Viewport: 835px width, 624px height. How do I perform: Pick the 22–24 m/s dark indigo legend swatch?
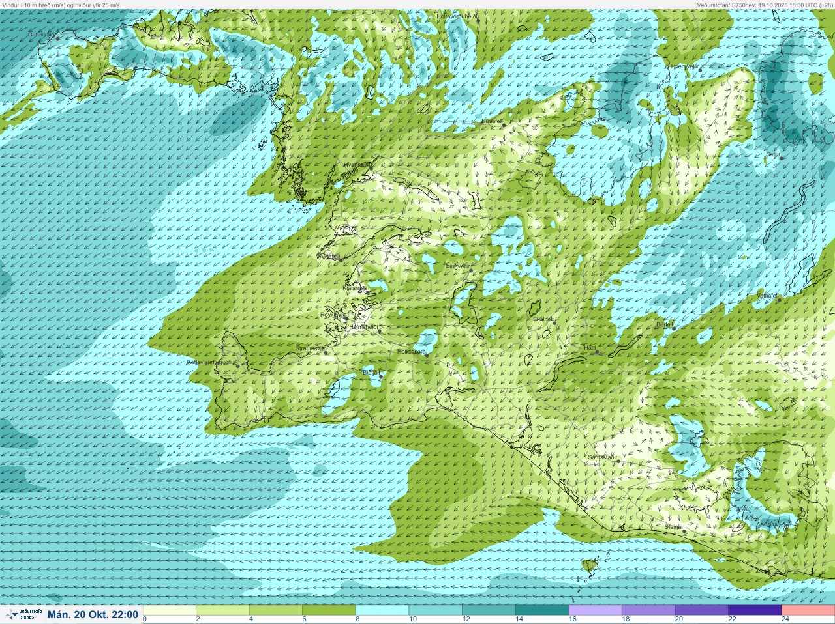(755, 610)
